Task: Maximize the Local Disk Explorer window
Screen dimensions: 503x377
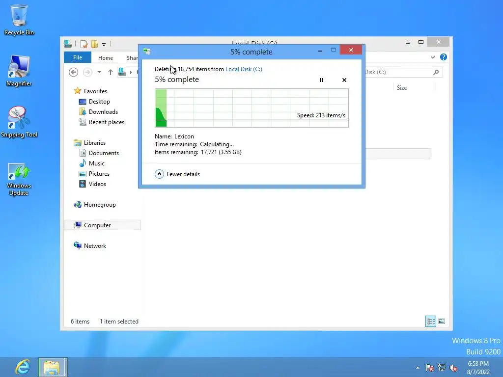Action: [x=421, y=42]
